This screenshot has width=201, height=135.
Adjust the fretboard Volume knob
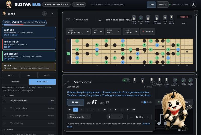pyautogui.click(x=141, y=18)
